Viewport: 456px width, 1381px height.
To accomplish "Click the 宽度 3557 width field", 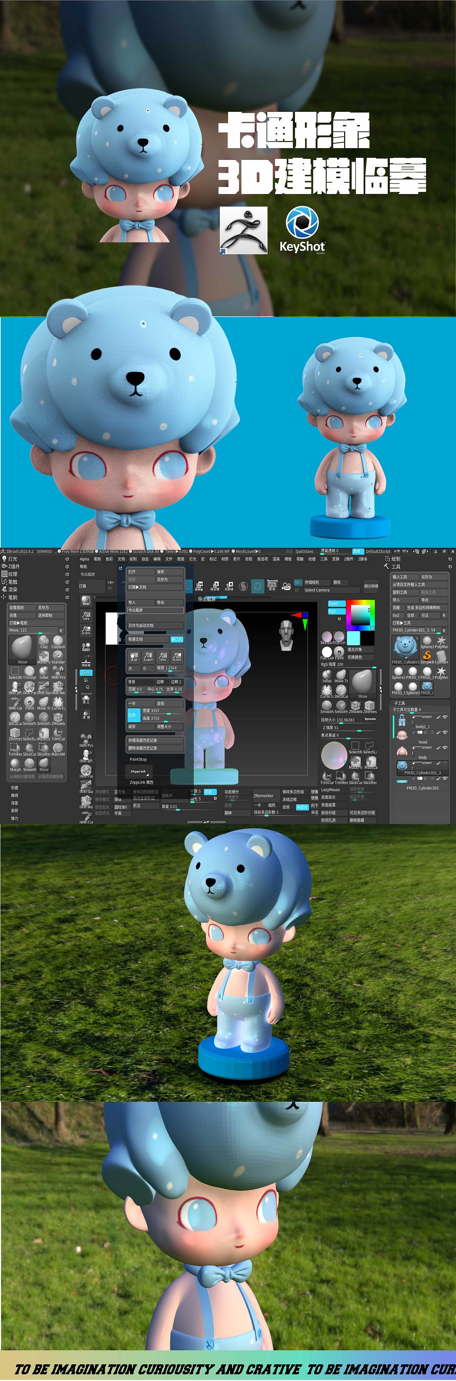I will (x=162, y=711).
